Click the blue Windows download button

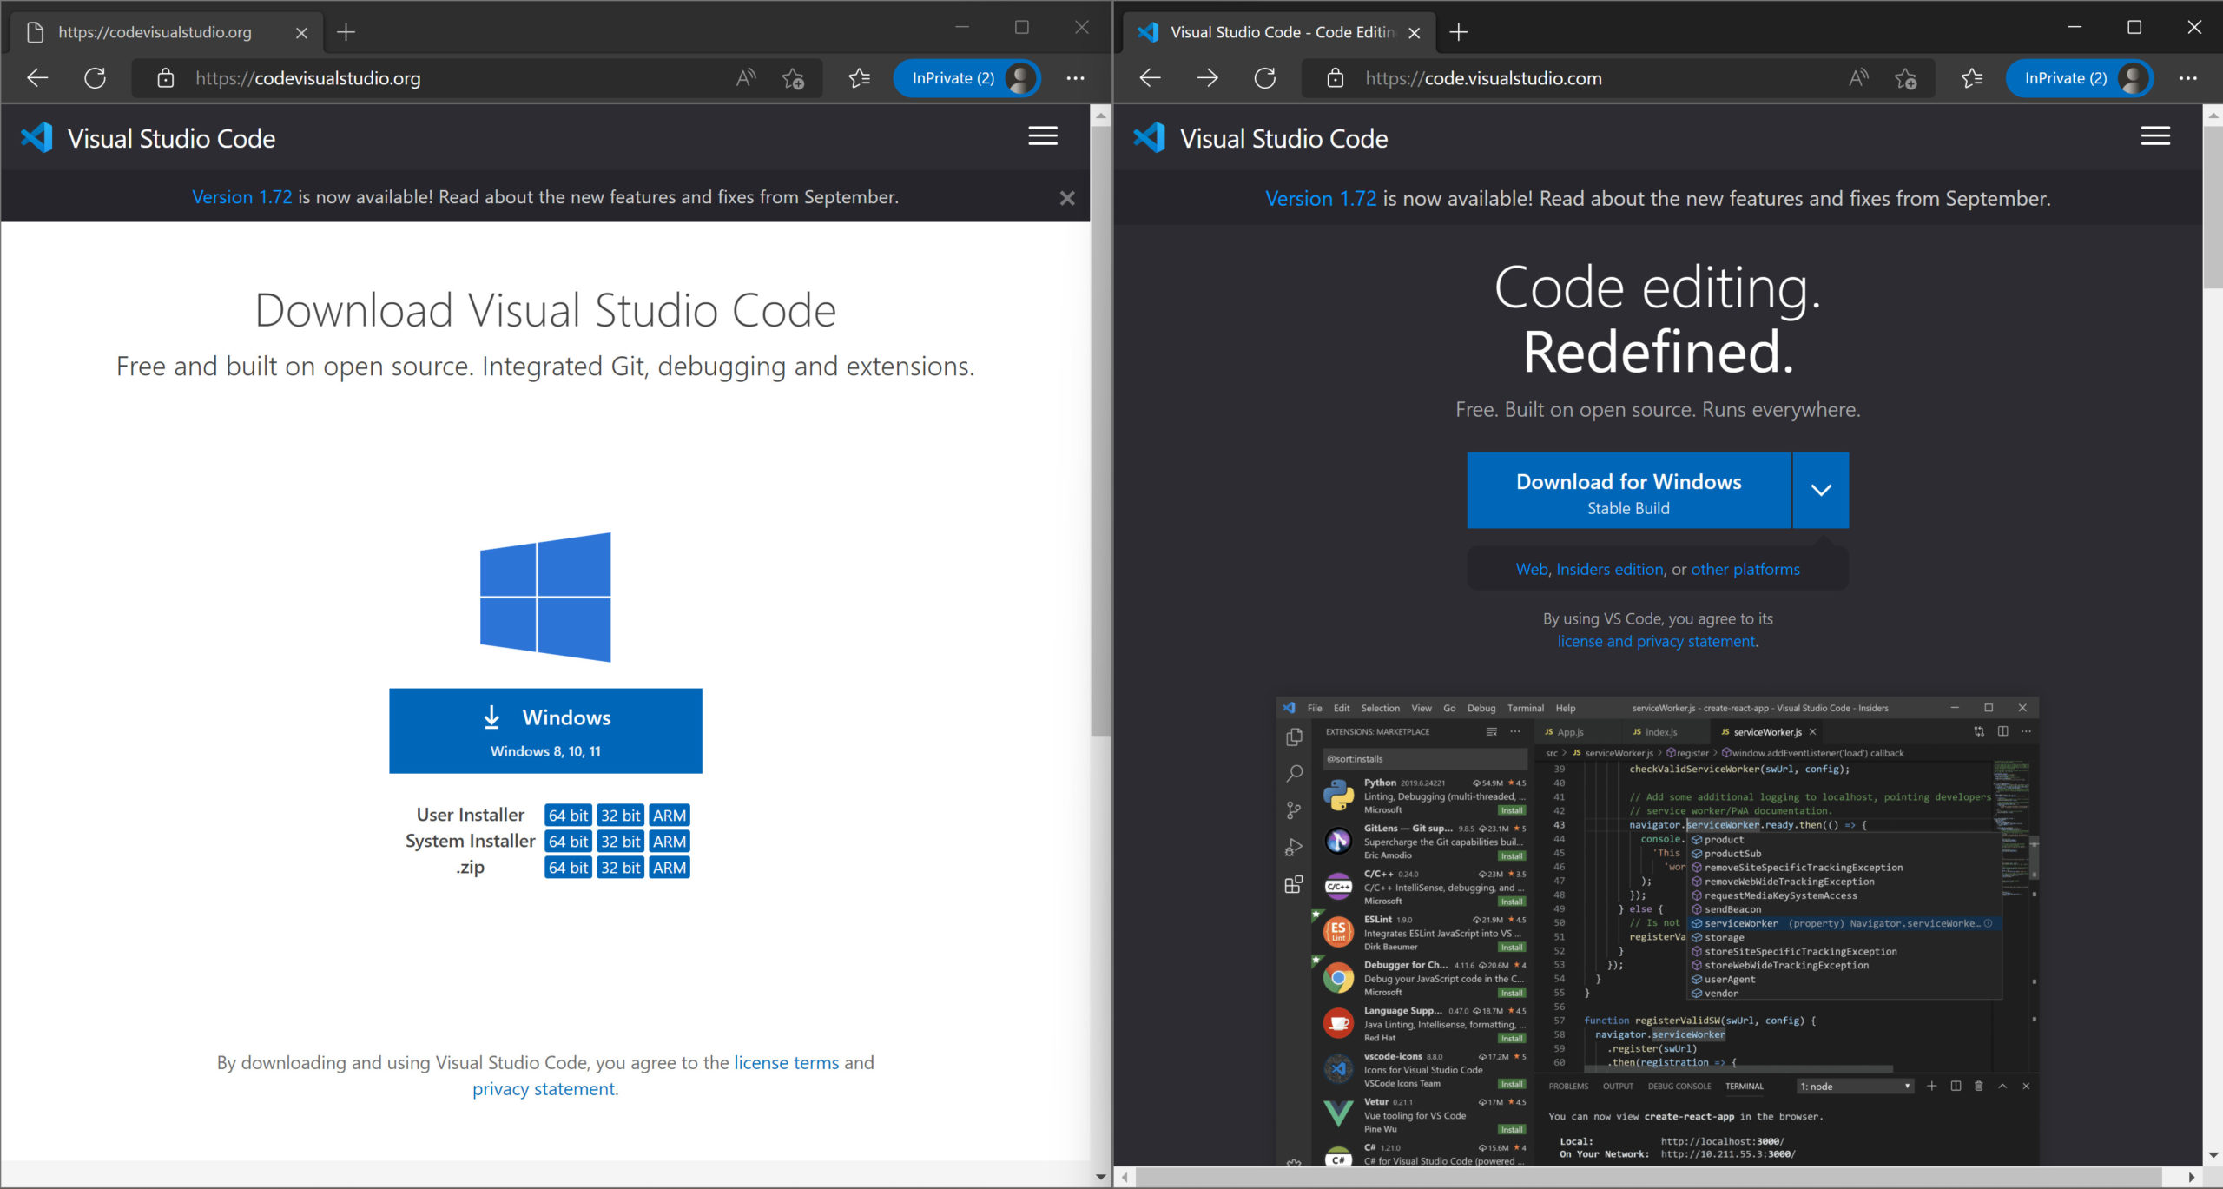[x=545, y=730]
